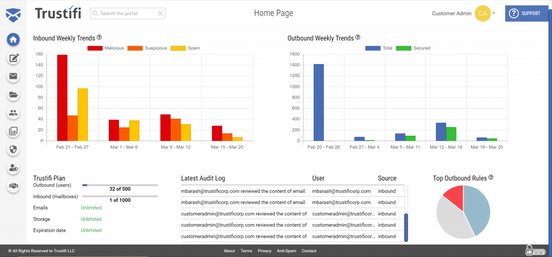Open the Anti-Spam footer link

pyautogui.click(x=287, y=251)
